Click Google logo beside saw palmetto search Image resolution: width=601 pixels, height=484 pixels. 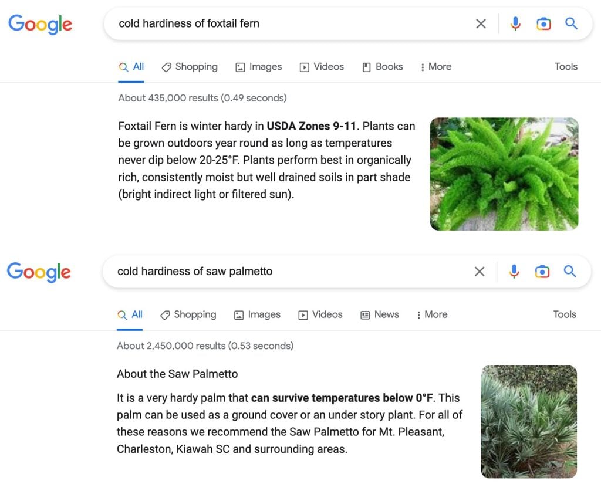pyautogui.click(x=39, y=272)
